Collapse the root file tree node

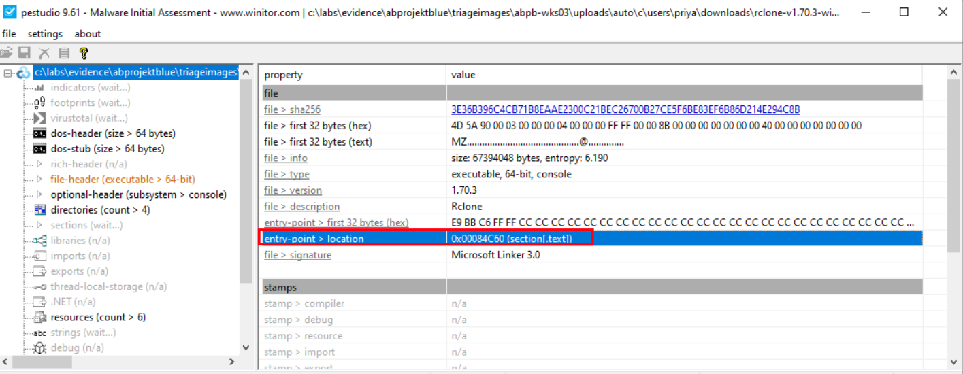(x=7, y=73)
